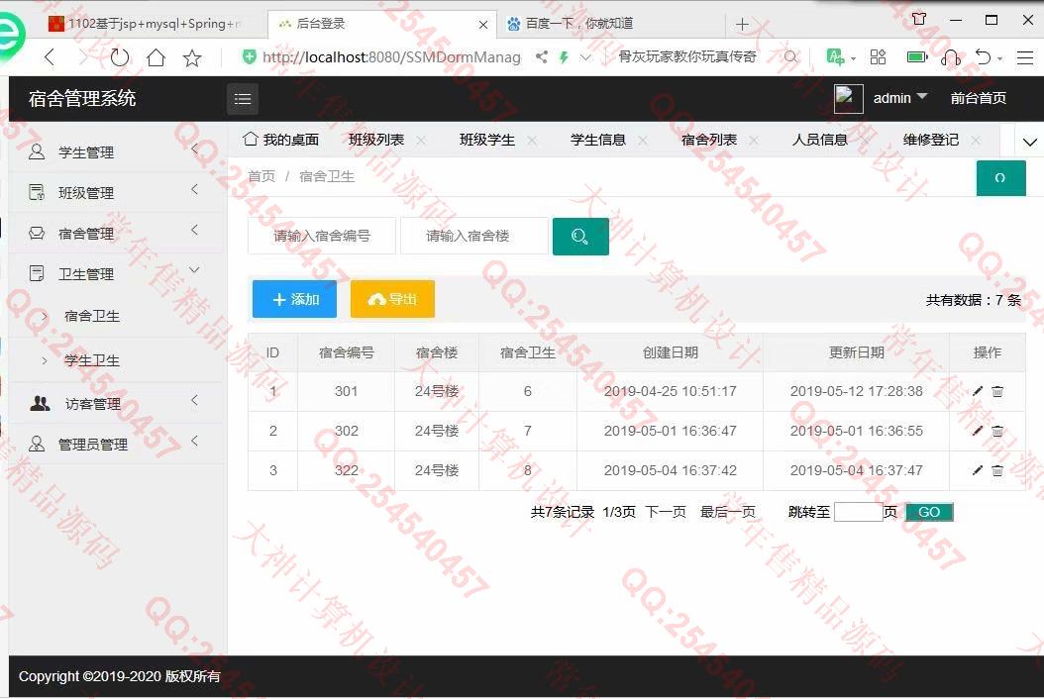Focus the 请输入宿舍楼 input field
The width and height of the screenshot is (1044, 699).
(474, 236)
